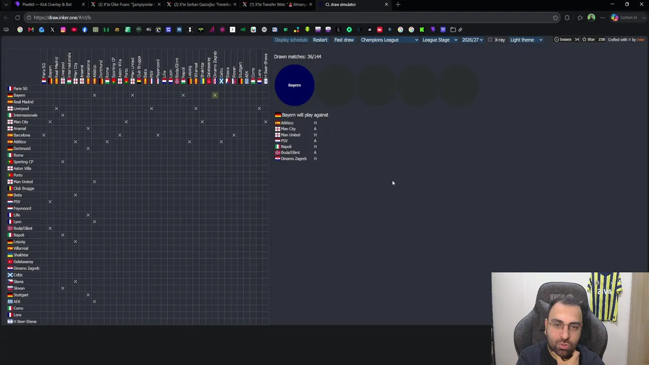Go back with the browser back arrow

[6, 17]
